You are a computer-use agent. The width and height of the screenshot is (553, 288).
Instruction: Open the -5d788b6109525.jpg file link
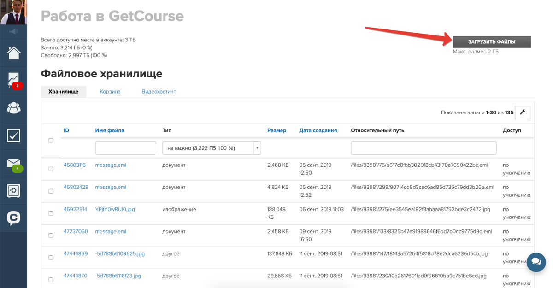[120, 253]
